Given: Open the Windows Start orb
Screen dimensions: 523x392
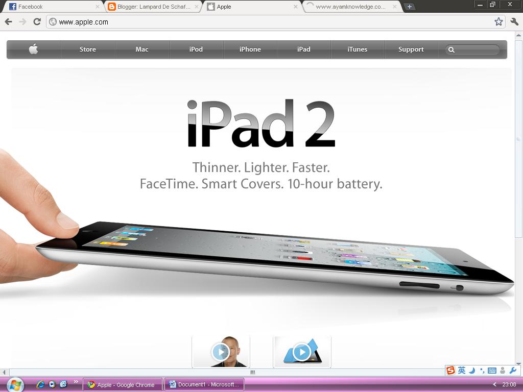Looking at the screenshot, I should point(15,385).
